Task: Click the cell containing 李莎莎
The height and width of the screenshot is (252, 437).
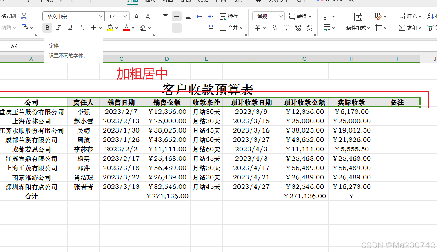Action: coord(83,150)
